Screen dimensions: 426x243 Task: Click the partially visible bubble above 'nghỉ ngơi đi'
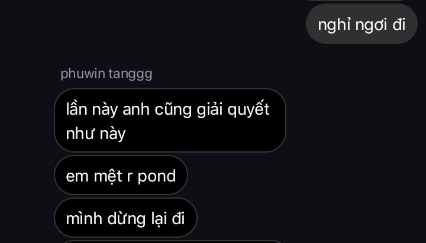tap(356, 1)
